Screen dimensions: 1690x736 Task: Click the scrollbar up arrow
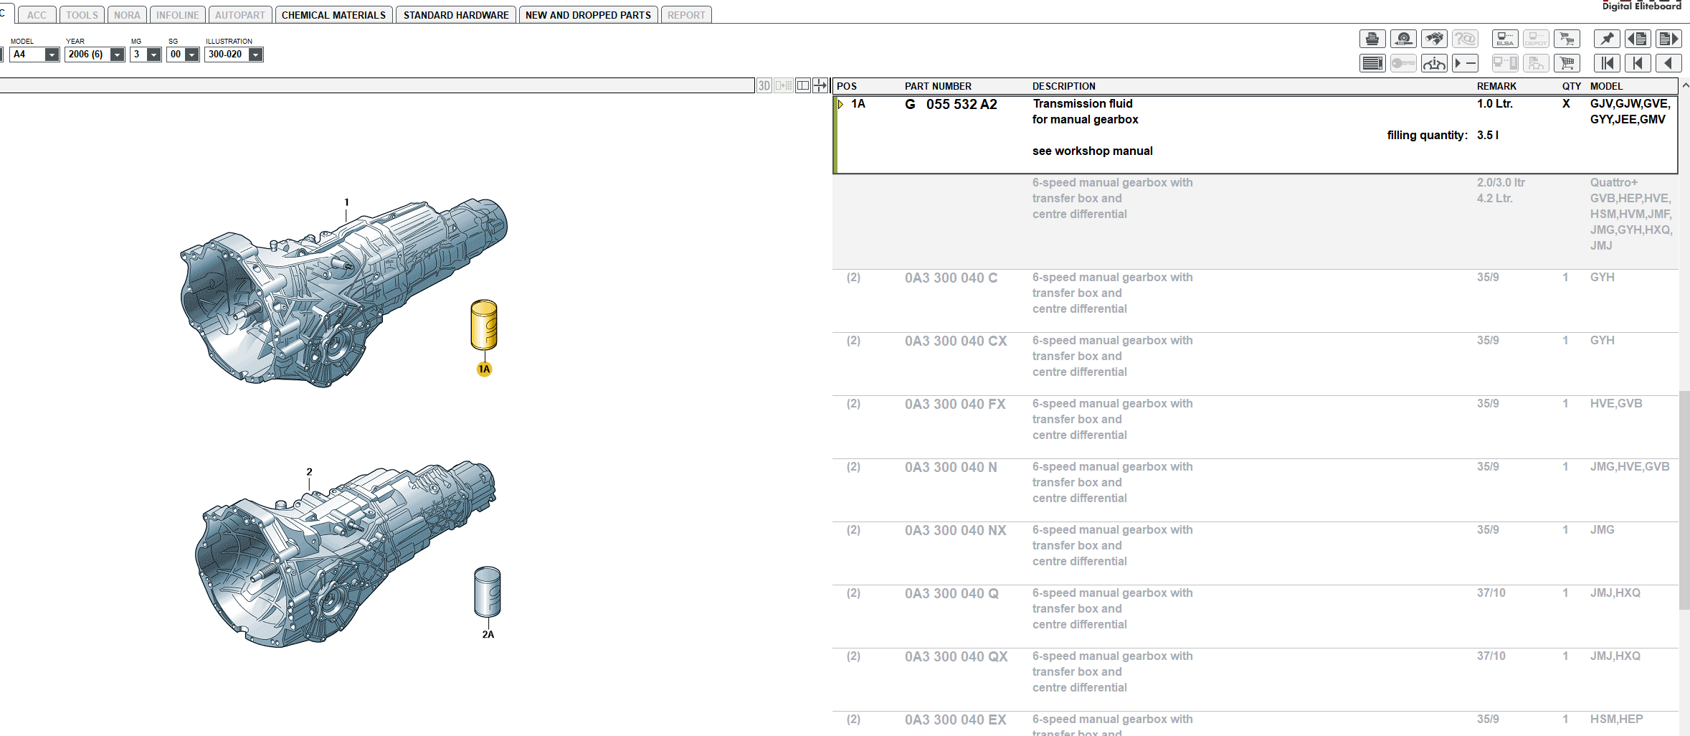[1685, 85]
